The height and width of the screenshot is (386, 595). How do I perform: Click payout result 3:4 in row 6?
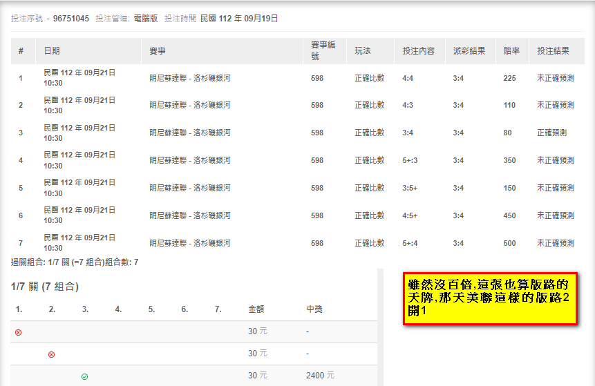[458, 215]
